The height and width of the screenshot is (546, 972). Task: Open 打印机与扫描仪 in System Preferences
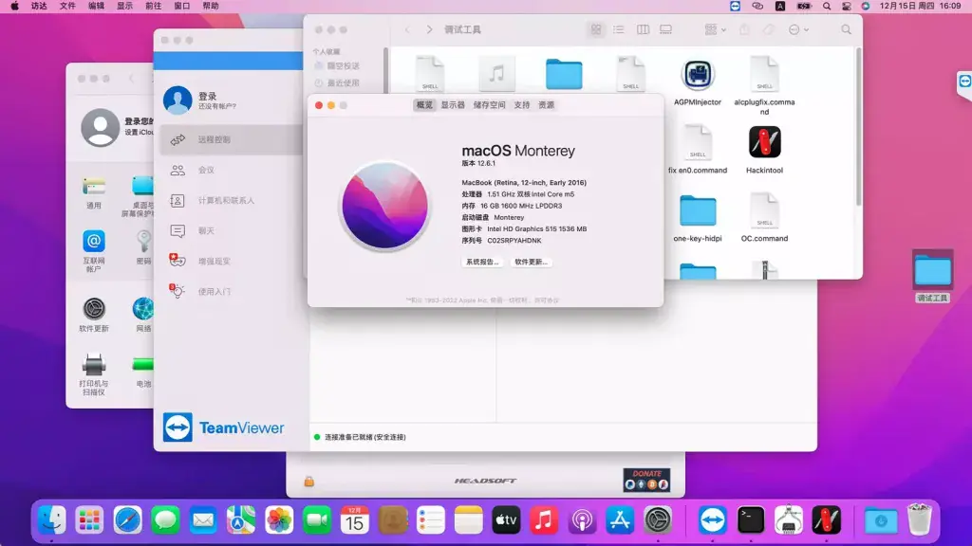(x=94, y=373)
